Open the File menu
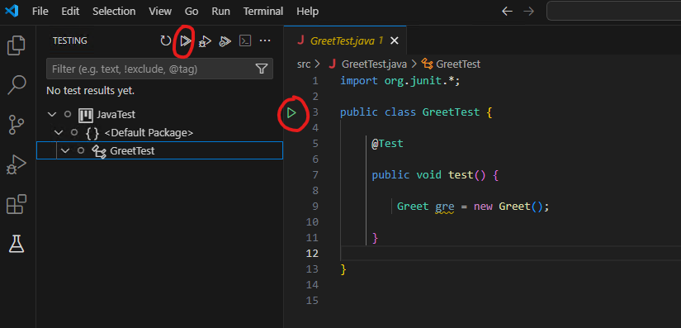Viewport: 681px width, 328px height. tap(40, 12)
